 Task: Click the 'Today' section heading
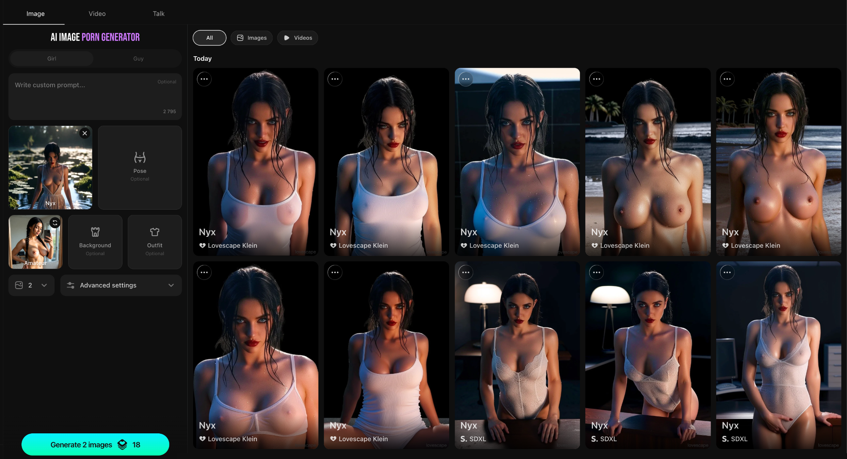point(203,59)
